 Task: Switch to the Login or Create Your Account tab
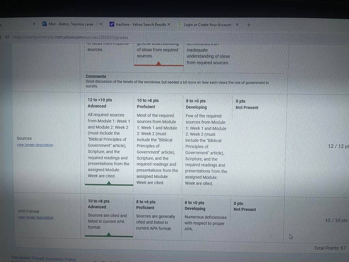click(x=208, y=25)
